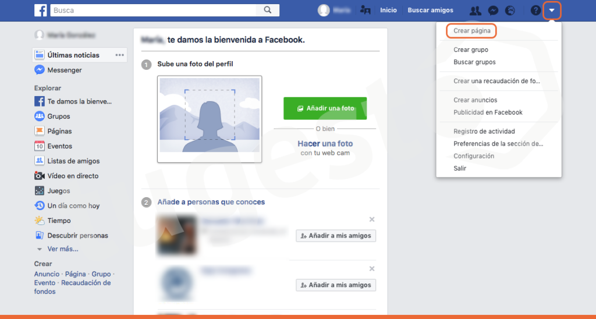Image resolution: width=596 pixels, height=319 pixels.
Task: Click the Últimas noticias icon
Action: [39, 55]
